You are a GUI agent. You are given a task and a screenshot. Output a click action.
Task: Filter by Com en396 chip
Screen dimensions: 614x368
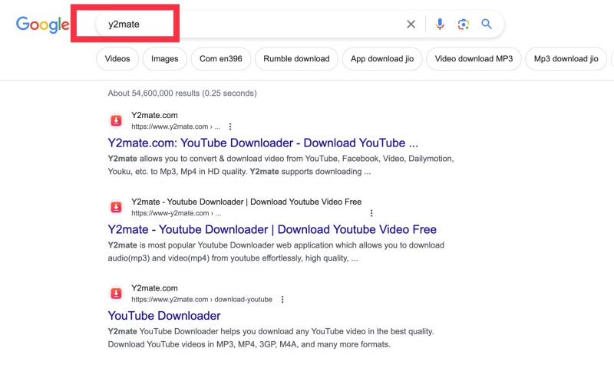[220, 59]
